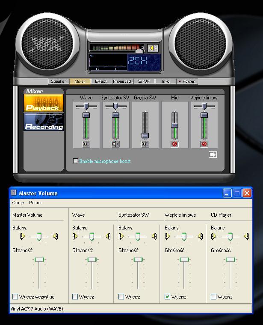Click Syntezator SW Balans slider in volume window
This screenshot has height=325, width=263.
[x=138, y=237]
